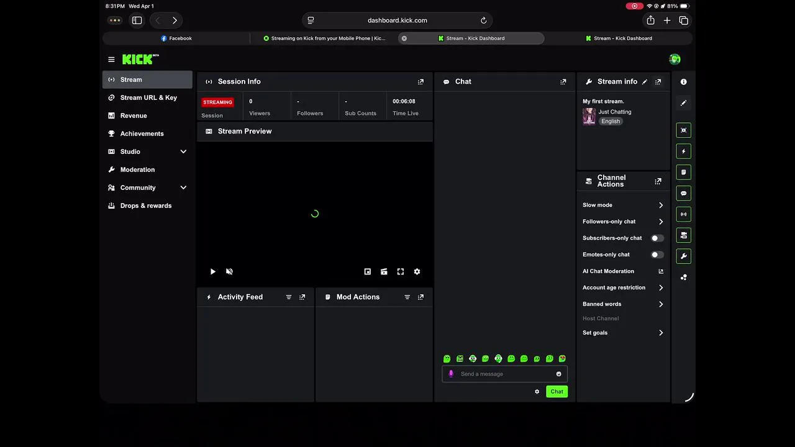Image resolution: width=795 pixels, height=447 pixels.
Task: Expand Banned words settings
Action: [x=661, y=304]
